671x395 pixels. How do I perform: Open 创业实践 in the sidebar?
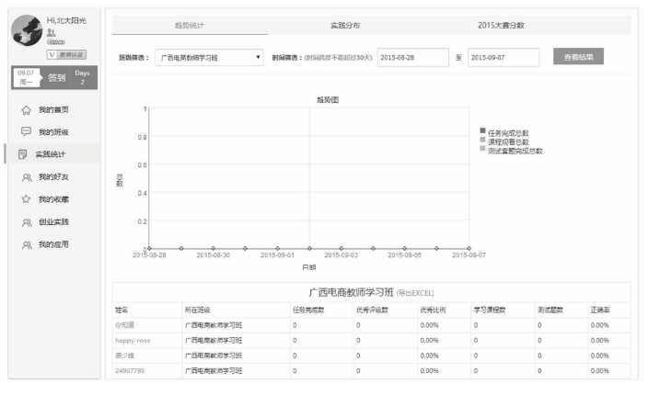pyautogui.click(x=54, y=222)
